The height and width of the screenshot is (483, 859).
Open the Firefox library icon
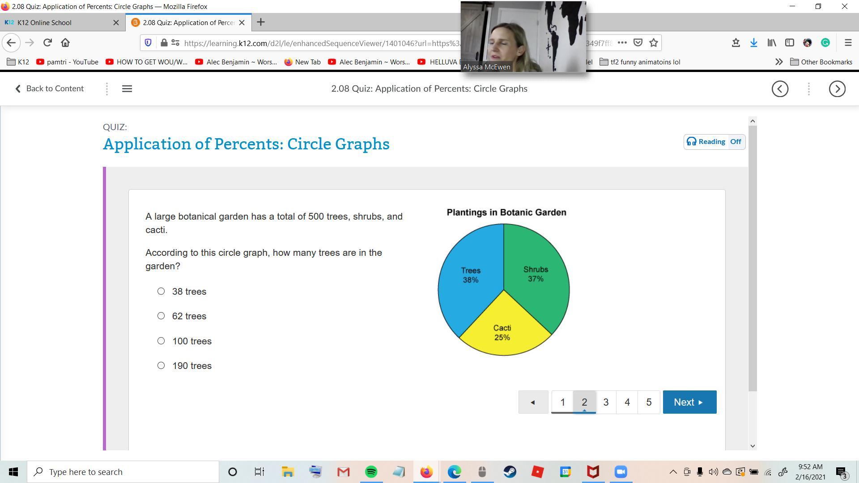tap(772, 43)
